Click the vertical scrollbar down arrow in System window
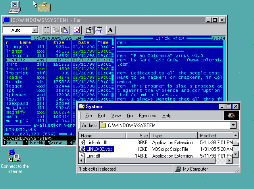The height and width of the screenshot is (190, 254). point(235,154)
